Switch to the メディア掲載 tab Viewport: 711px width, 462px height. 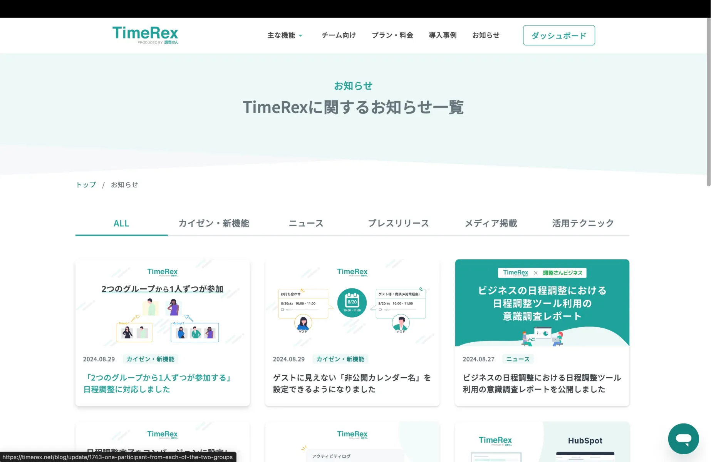491,223
